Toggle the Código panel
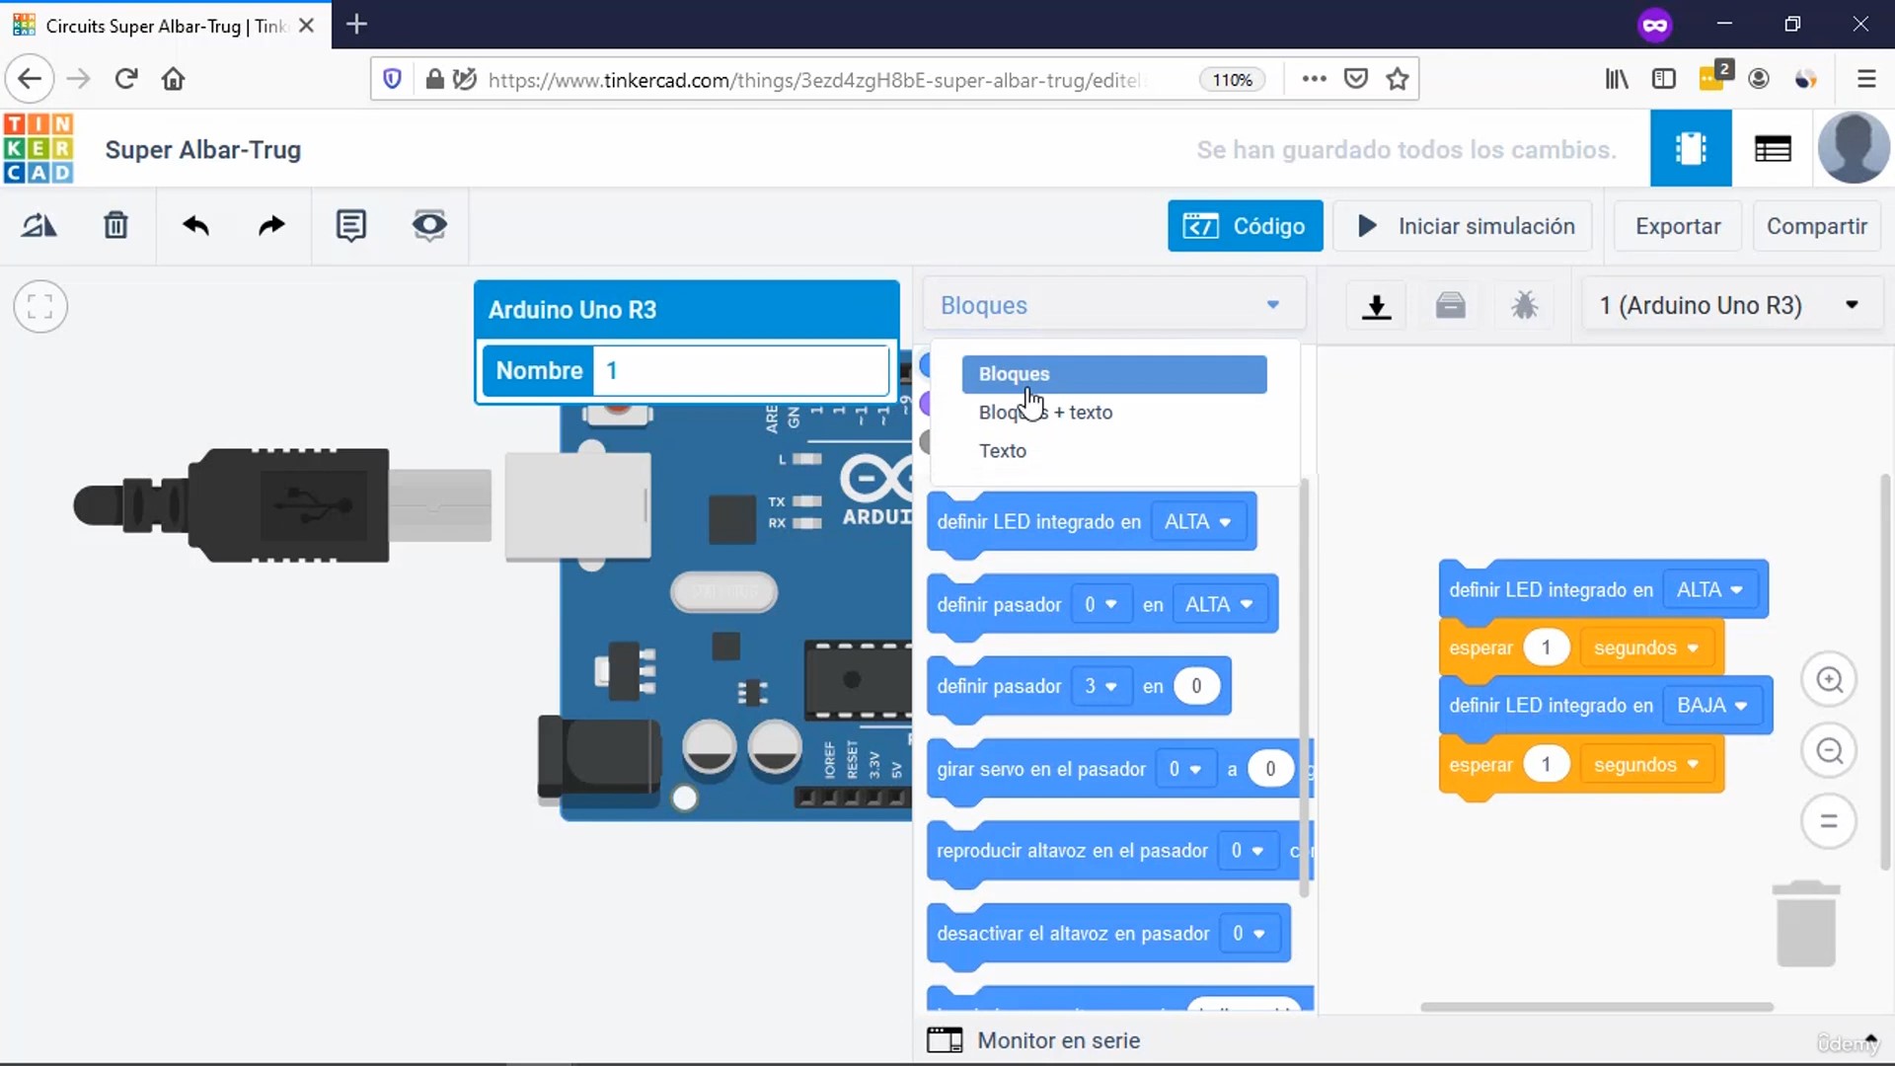Screen dimensions: 1895x1066 point(1245,226)
